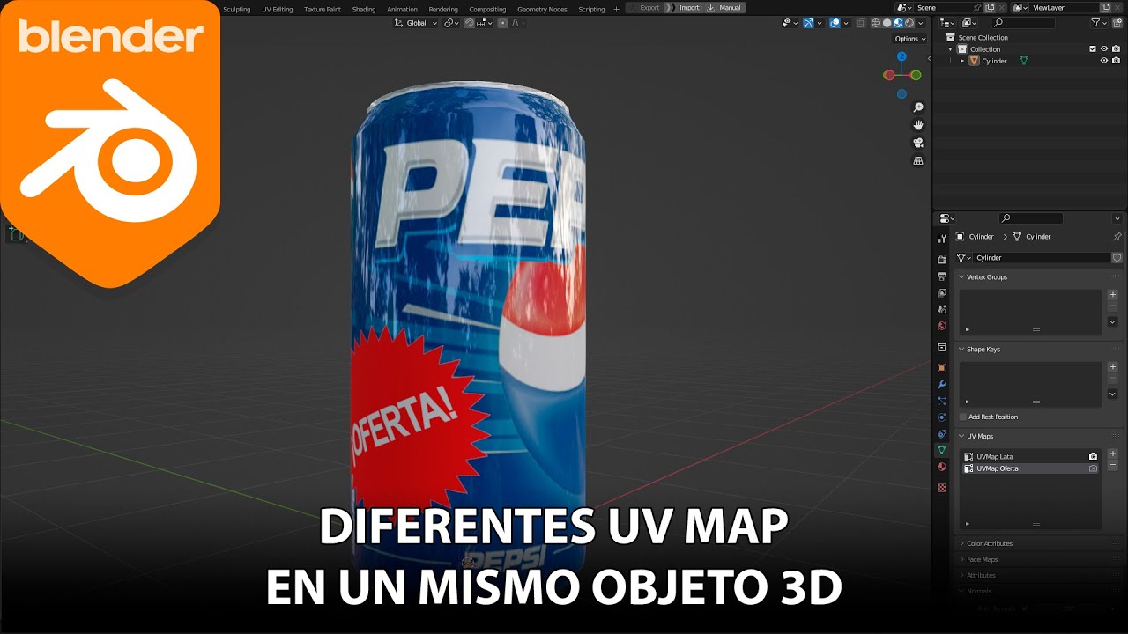Open the Collection properties tab

(941, 348)
